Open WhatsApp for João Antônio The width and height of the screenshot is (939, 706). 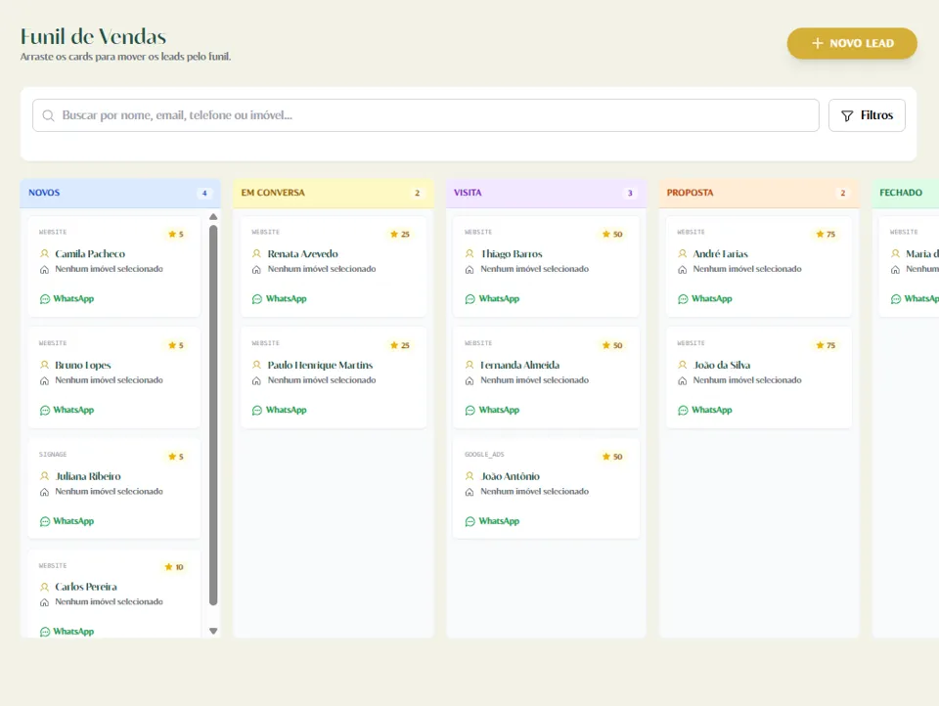coord(492,521)
